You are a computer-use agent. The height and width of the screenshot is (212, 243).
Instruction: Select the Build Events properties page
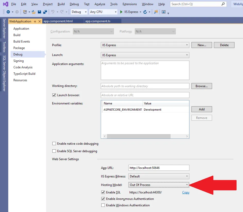pos(22,42)
